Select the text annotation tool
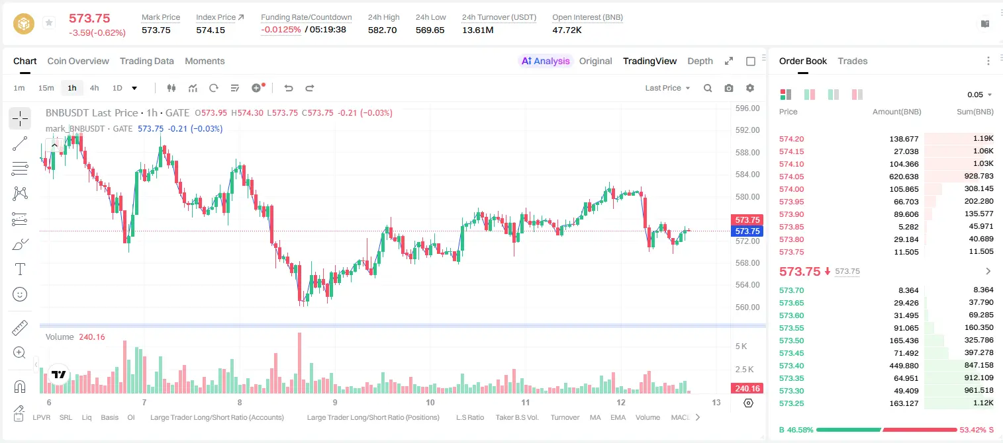Image resolution: width=1003 pixels, height=443 pixels. 20,269
